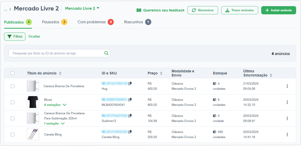Open the three-dot menu for Blusa
This screenshot has height=146, width=301.
tap(287, 102)
